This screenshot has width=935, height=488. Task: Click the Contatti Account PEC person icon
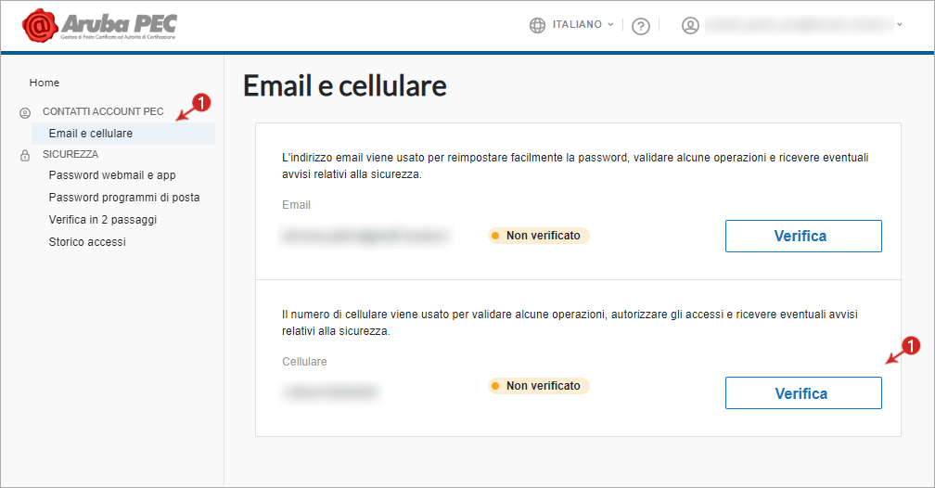coord(25,112)
